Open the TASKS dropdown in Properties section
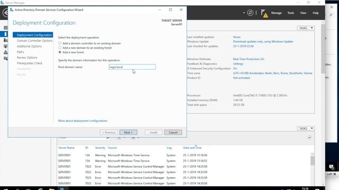 306,28
